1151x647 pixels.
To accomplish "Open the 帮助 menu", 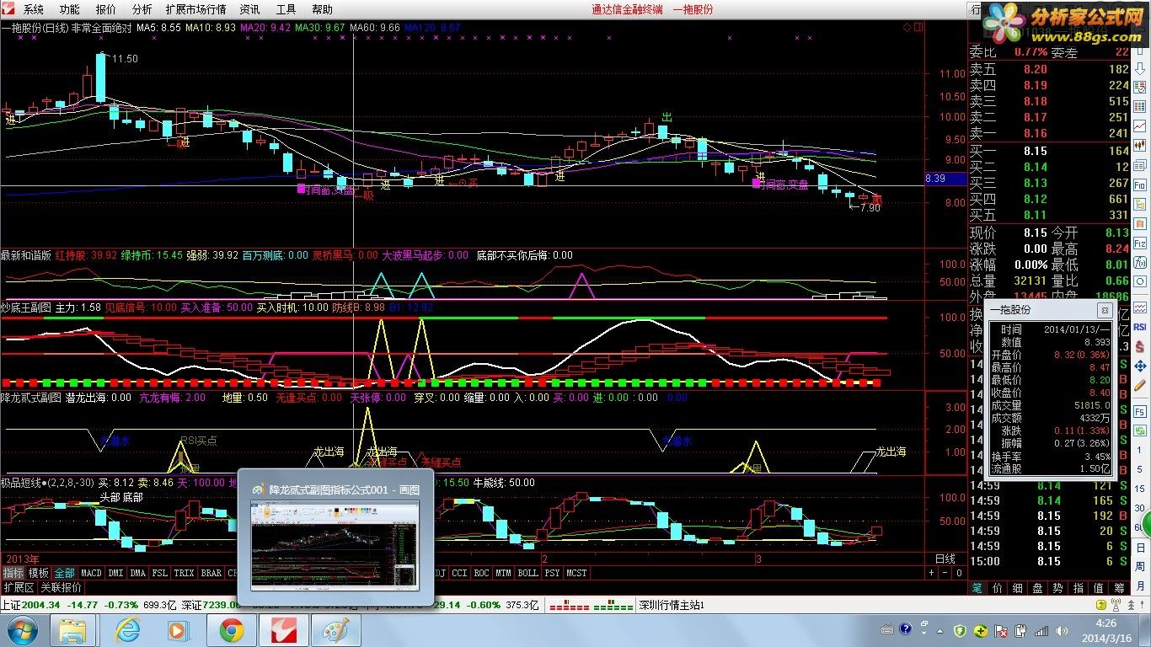I will click(x=322, y=9).
